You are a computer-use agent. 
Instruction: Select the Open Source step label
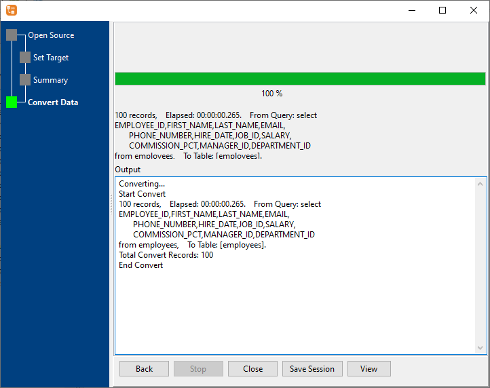coord(51,35)
